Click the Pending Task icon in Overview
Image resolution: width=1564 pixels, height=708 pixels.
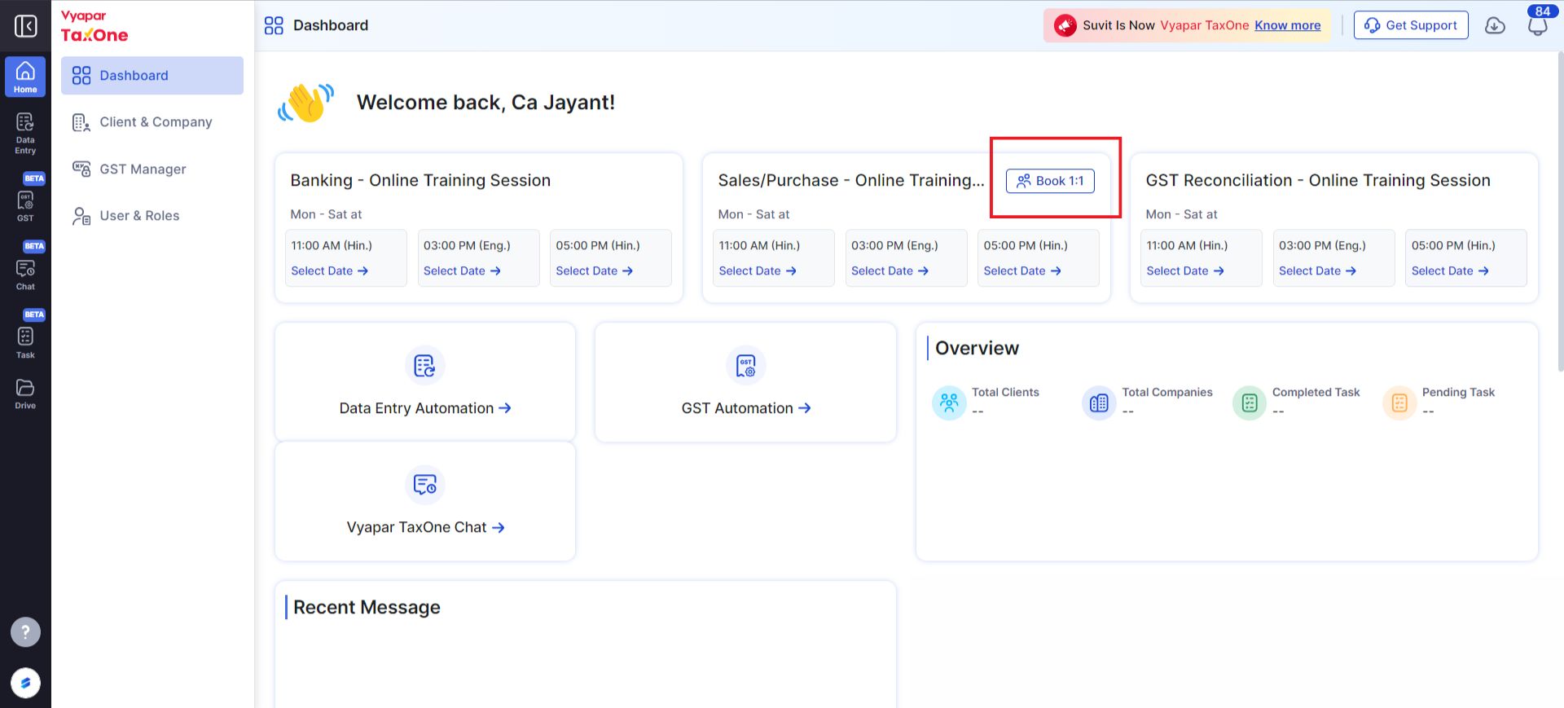pos(1399,402)
